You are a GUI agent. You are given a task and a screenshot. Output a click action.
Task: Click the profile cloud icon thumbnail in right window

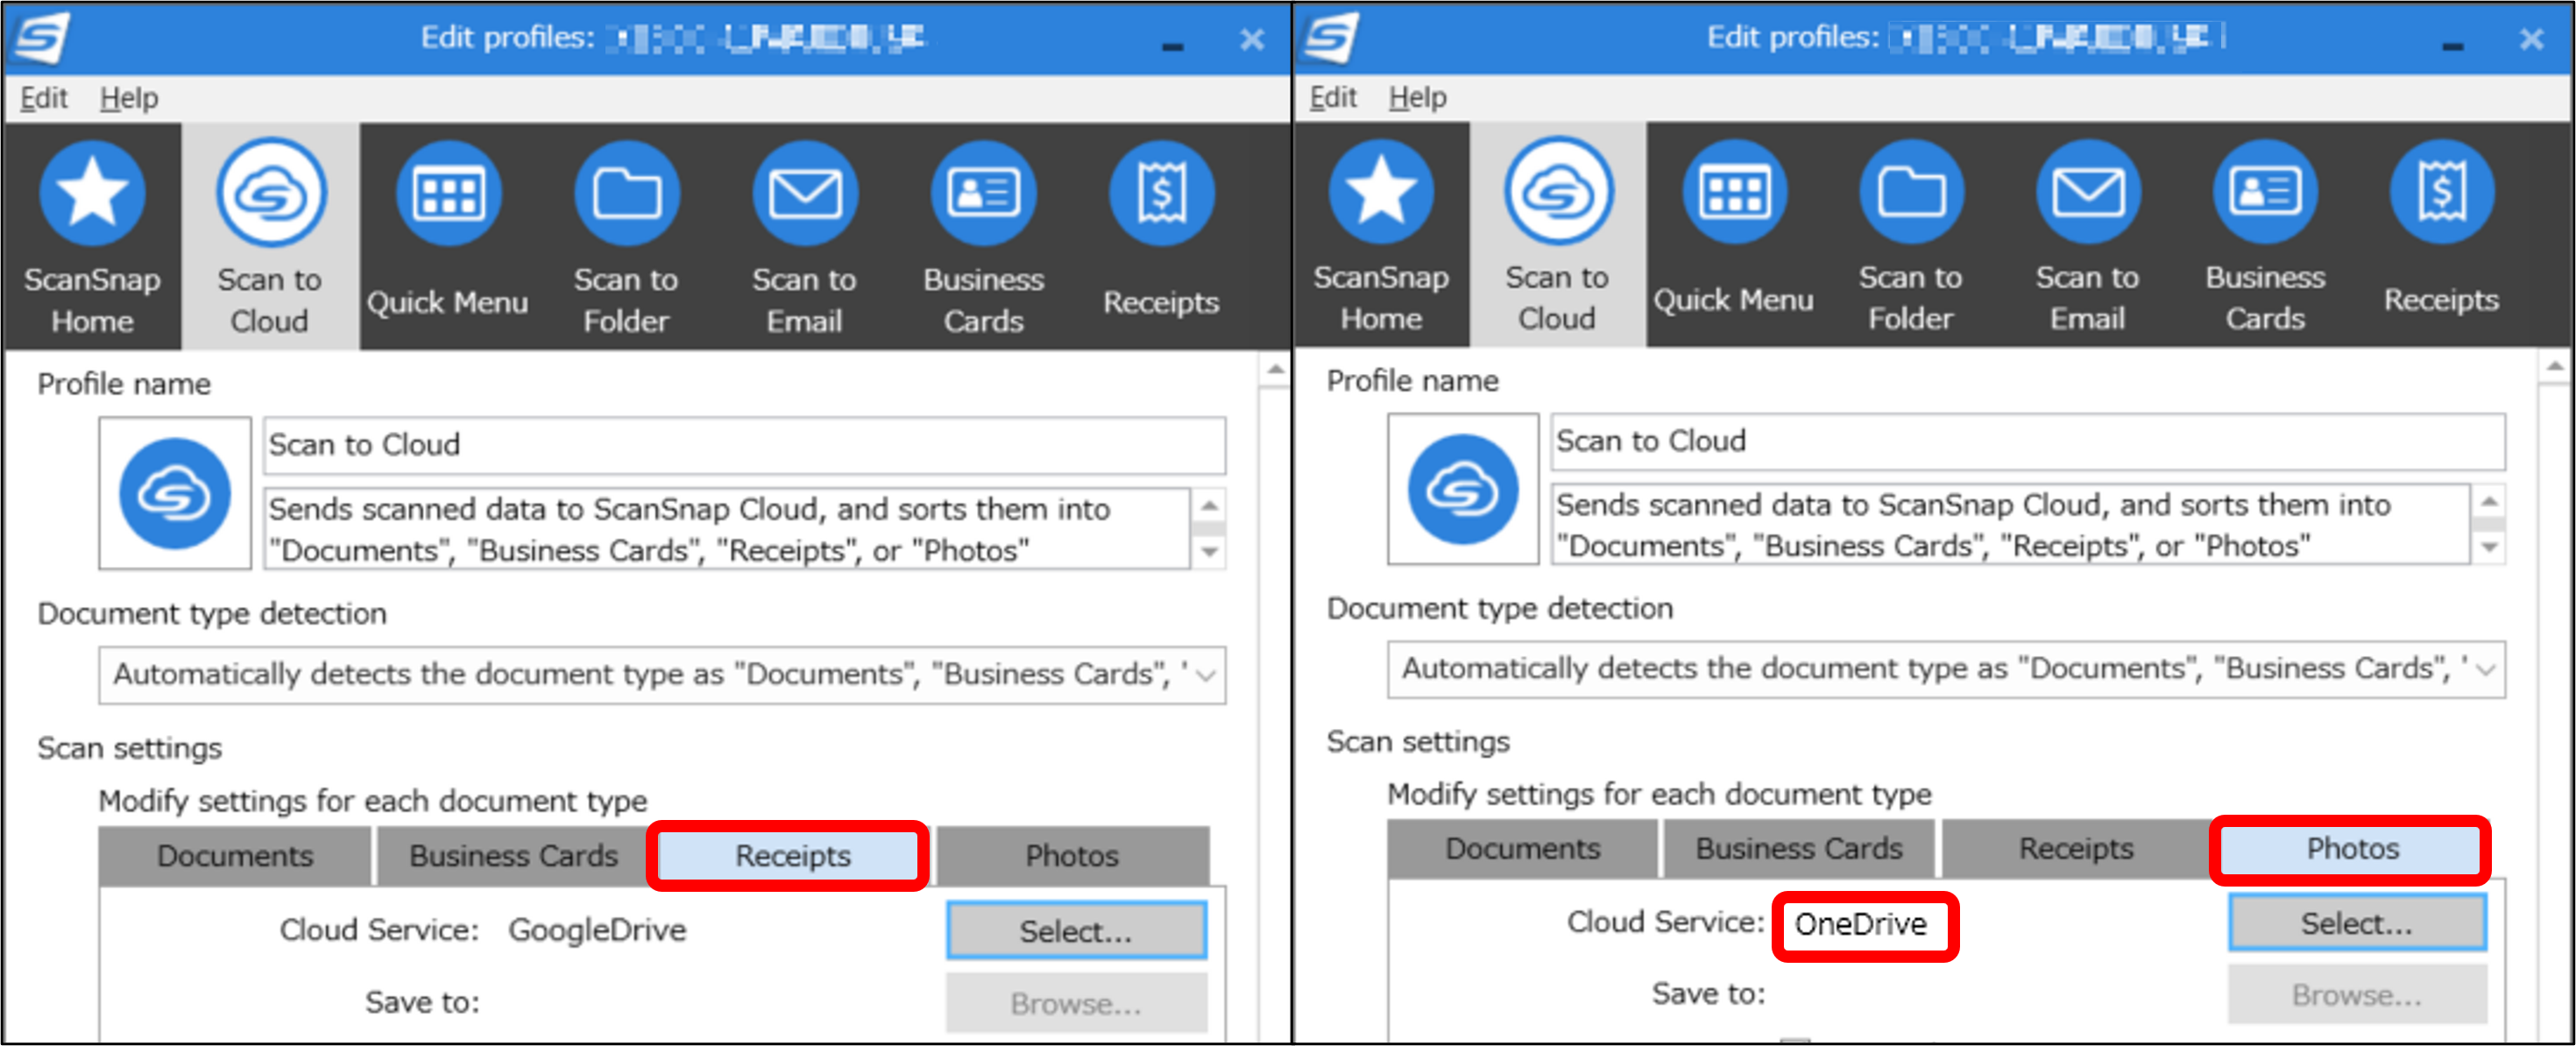click(1463, 490)
